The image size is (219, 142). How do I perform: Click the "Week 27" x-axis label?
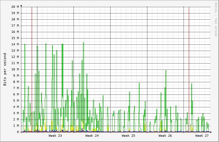(x=202, y=136)
